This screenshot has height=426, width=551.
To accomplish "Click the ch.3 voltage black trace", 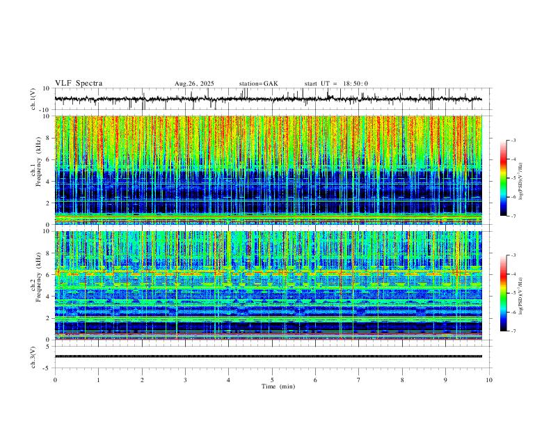I will (268, 356).
